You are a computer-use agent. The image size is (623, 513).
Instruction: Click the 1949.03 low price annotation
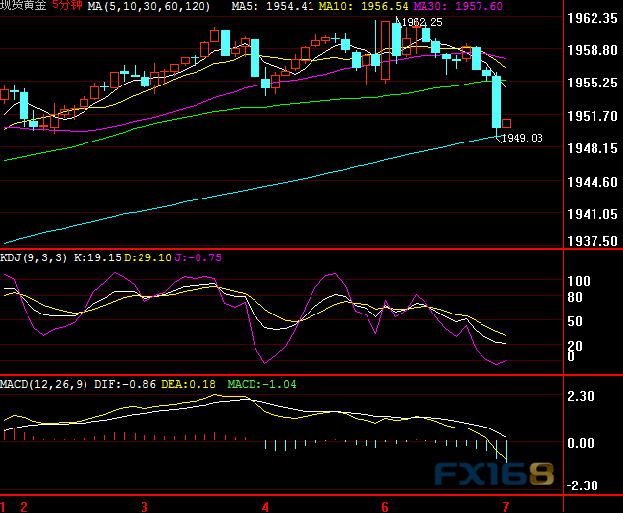(522, 138)
